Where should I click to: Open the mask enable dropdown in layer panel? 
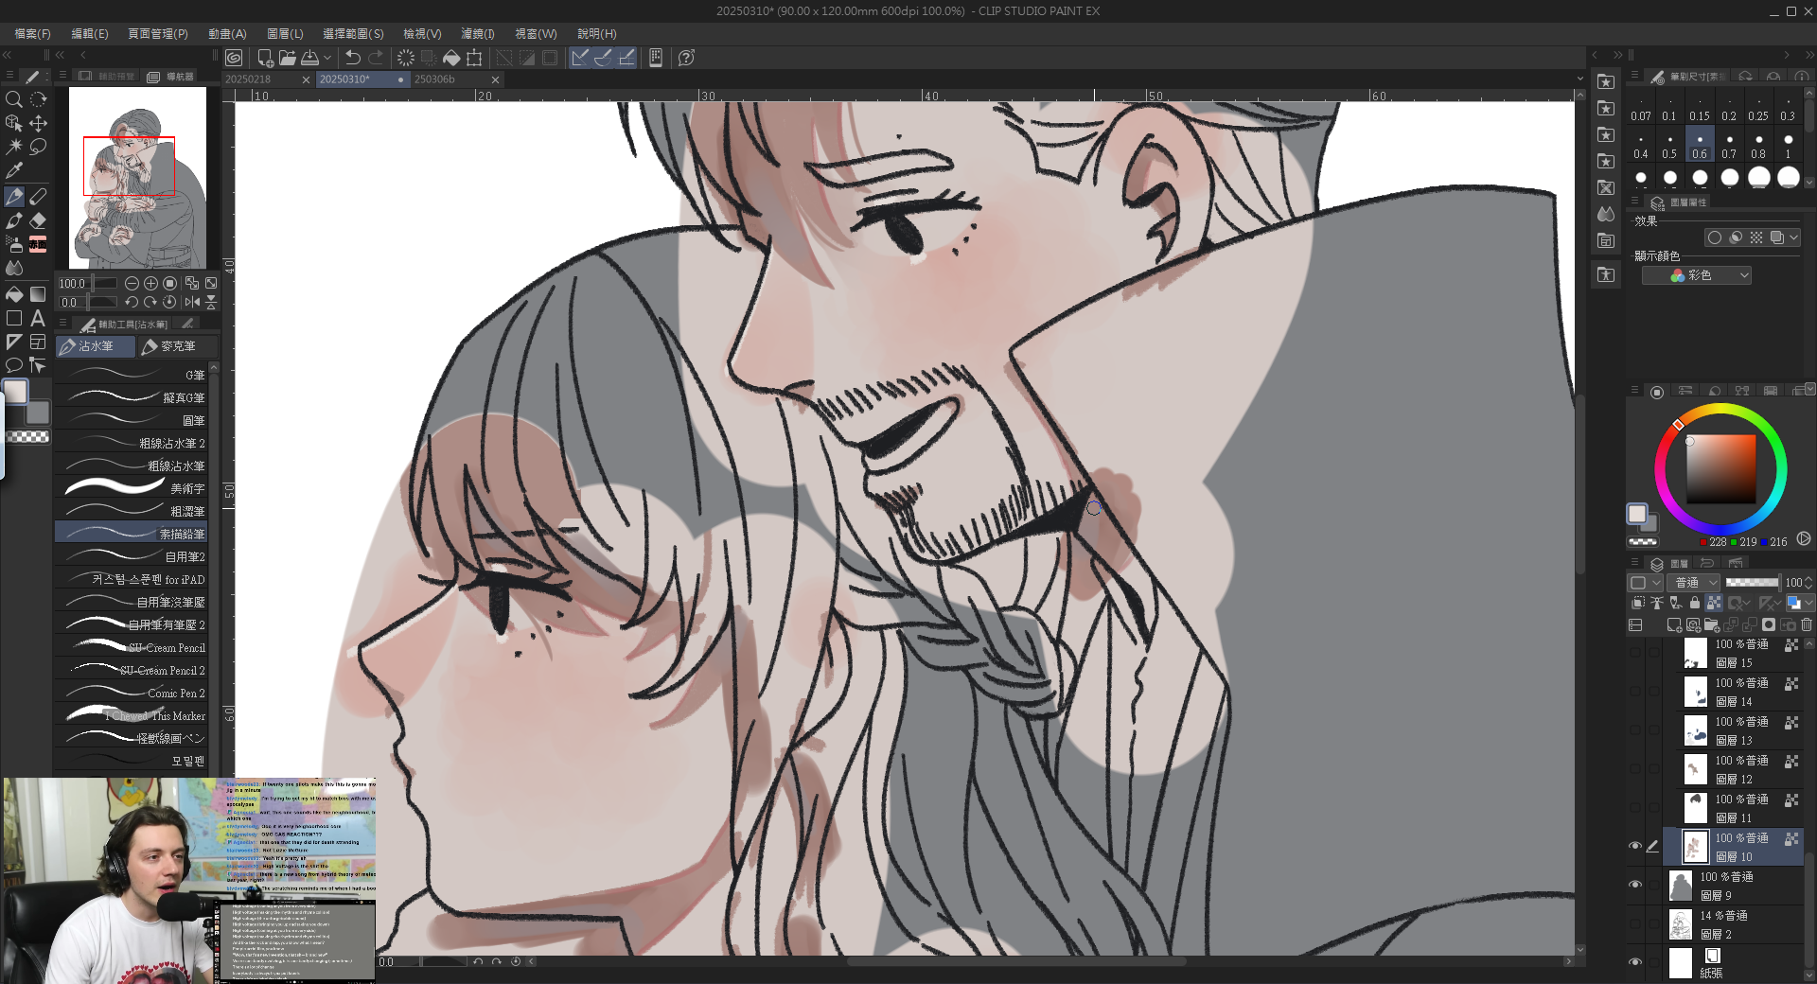(1739, 603)
